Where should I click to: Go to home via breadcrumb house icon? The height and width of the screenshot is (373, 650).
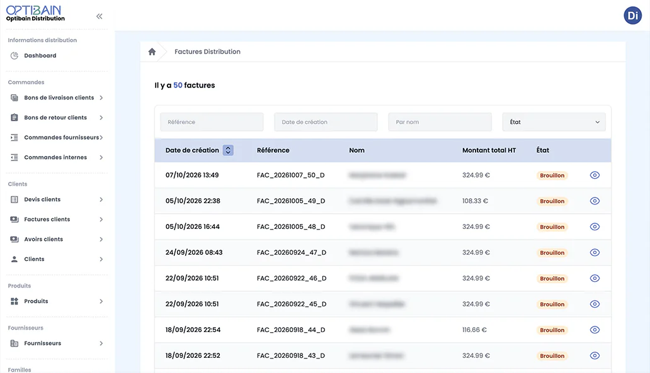(152, 52)
